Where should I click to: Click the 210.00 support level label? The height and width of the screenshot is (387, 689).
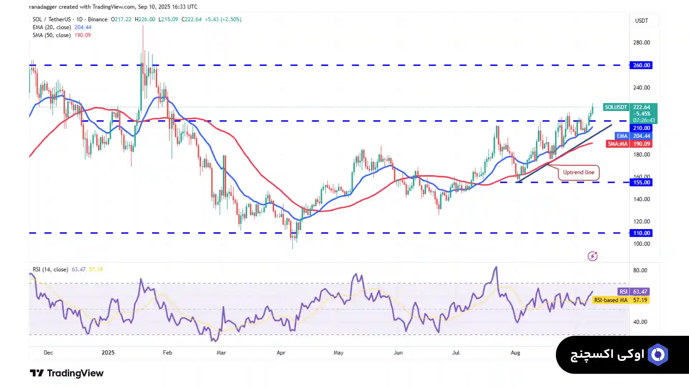641,128
